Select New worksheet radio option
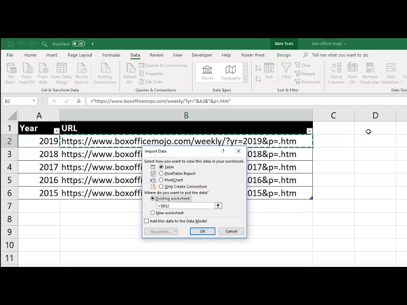The width and height of the screenshot is (407, 305). tap(153, 213)
